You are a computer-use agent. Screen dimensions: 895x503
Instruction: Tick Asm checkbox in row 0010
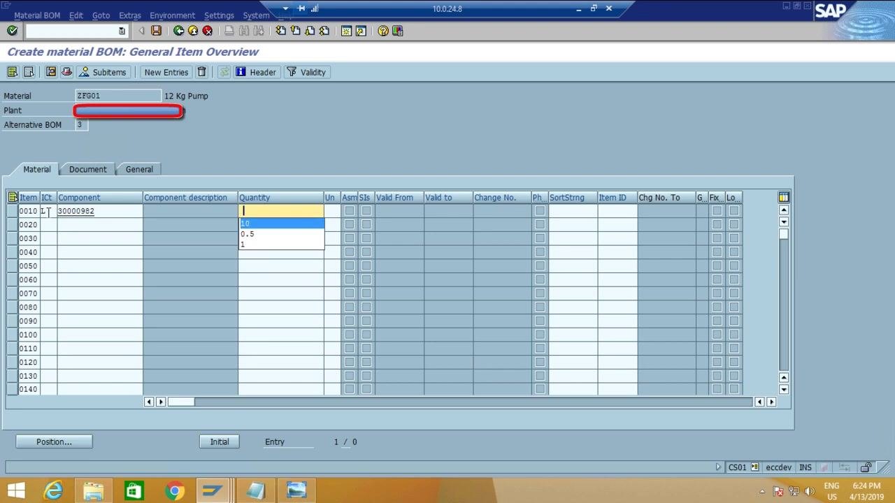pyautogui.click(x=350, y=210)
